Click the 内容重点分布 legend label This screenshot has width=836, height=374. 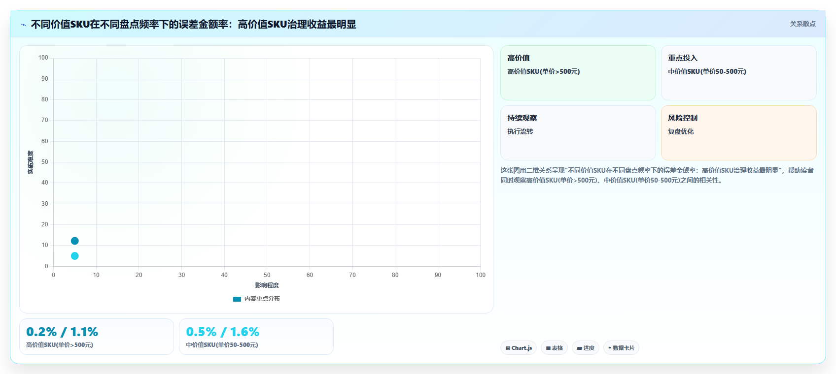262,299
